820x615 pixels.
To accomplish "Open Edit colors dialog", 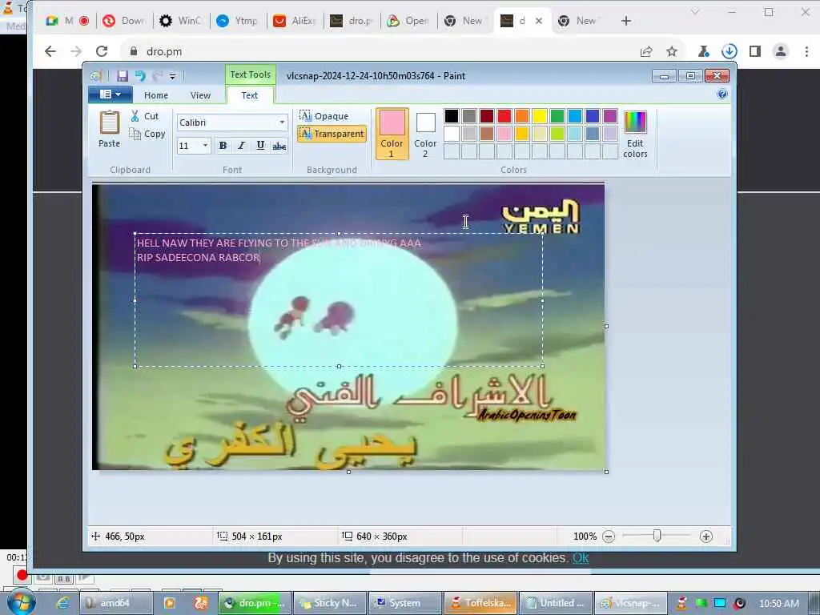I will (635, 134).
